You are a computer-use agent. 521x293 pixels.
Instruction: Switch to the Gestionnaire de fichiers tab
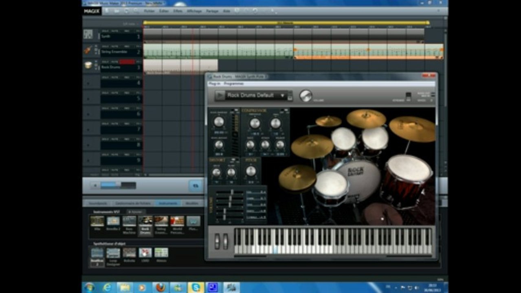(x=133, y=203)
